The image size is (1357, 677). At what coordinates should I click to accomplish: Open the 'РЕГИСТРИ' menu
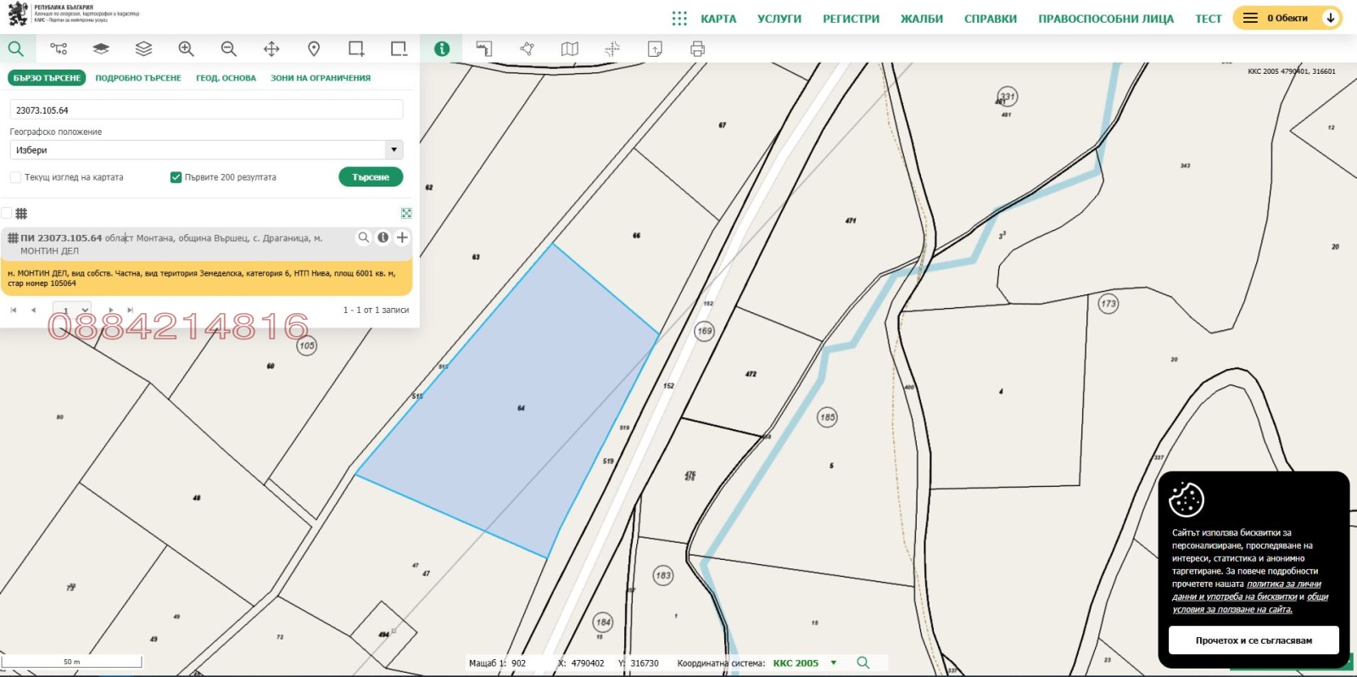click(x=851, y=19)
